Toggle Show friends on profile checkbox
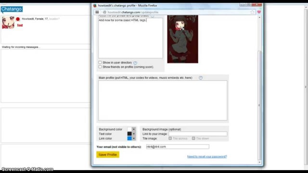The height and width of the screenshot is (173, 308). pos(100,67)
